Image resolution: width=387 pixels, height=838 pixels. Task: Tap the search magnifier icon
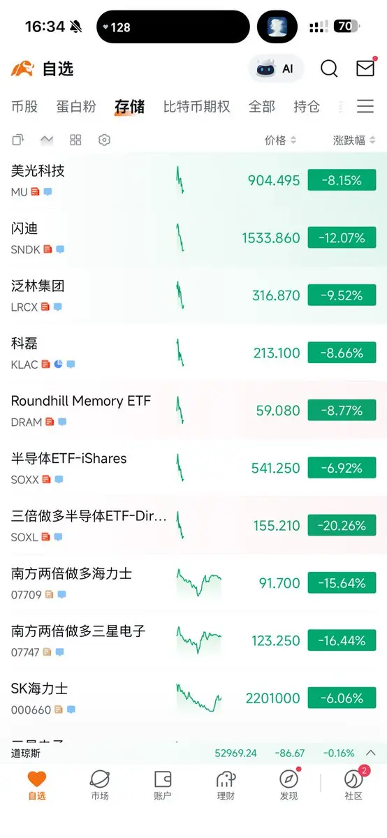coord(329,68)
